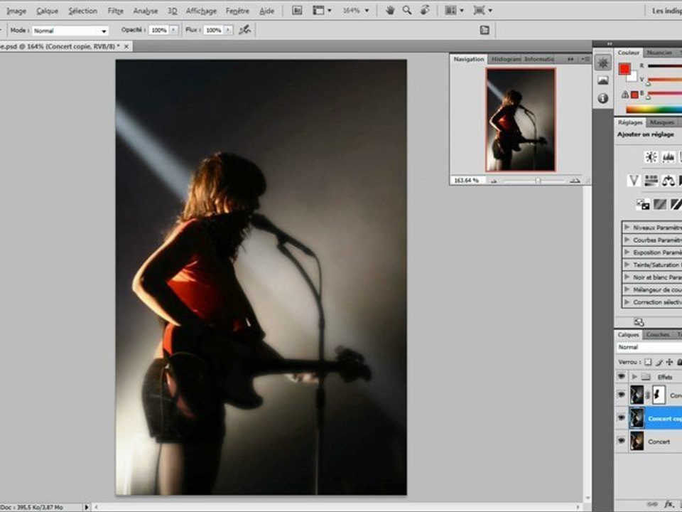Hide the masked top Concert layer
The width and height of the screenshot is (682, 512).
pos(621,395)
